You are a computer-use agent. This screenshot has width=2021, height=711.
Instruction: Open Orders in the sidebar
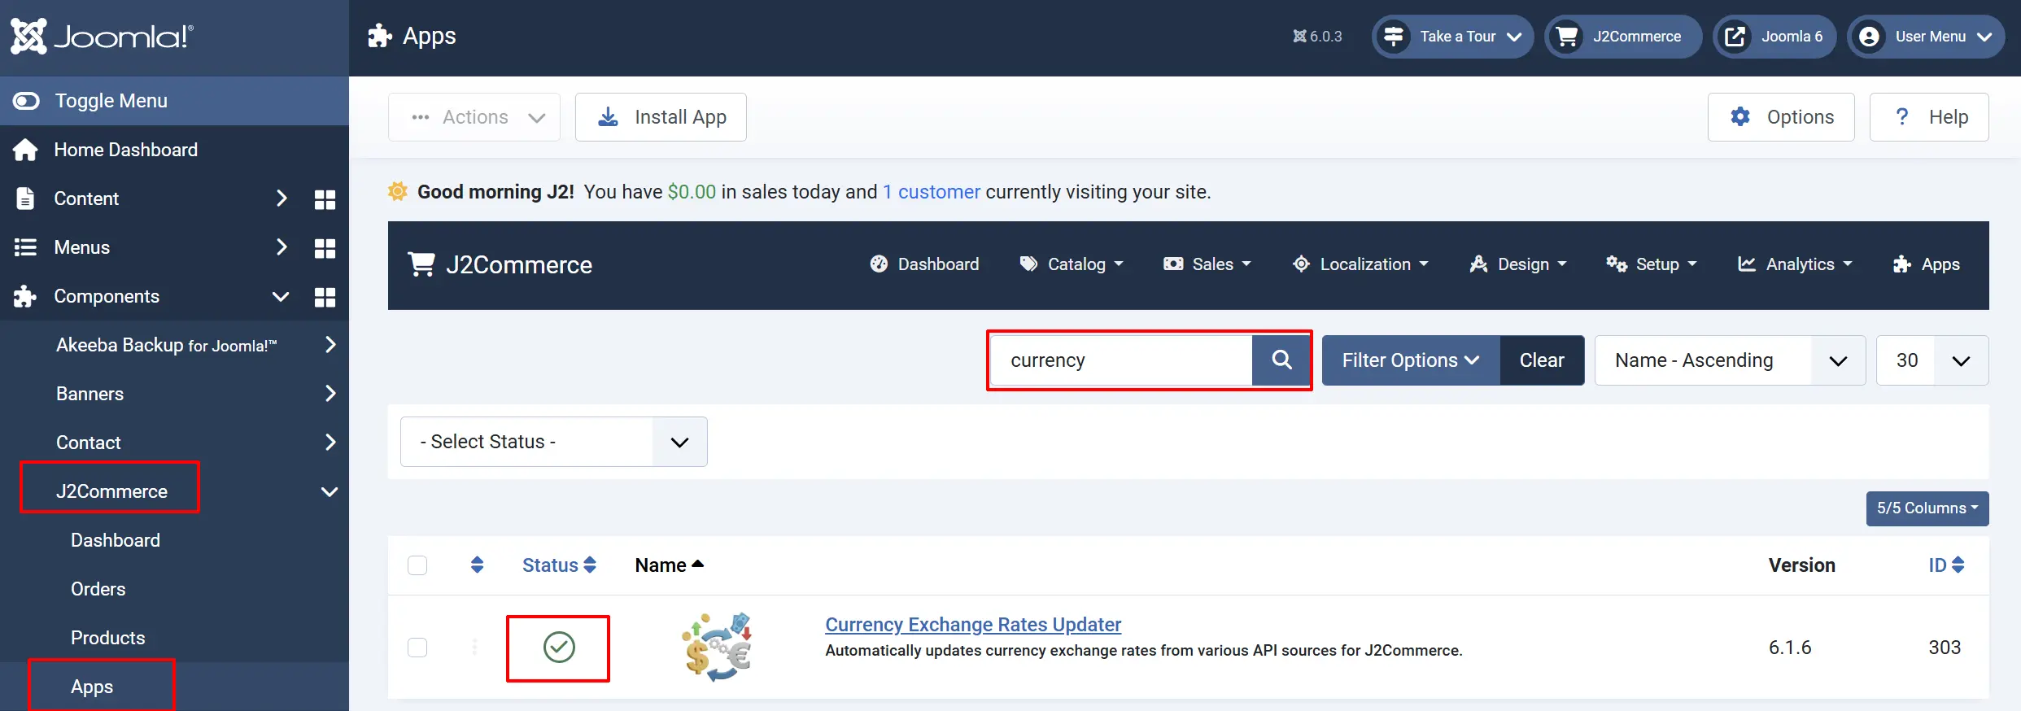pyautogui.click(x=98, y=589)
